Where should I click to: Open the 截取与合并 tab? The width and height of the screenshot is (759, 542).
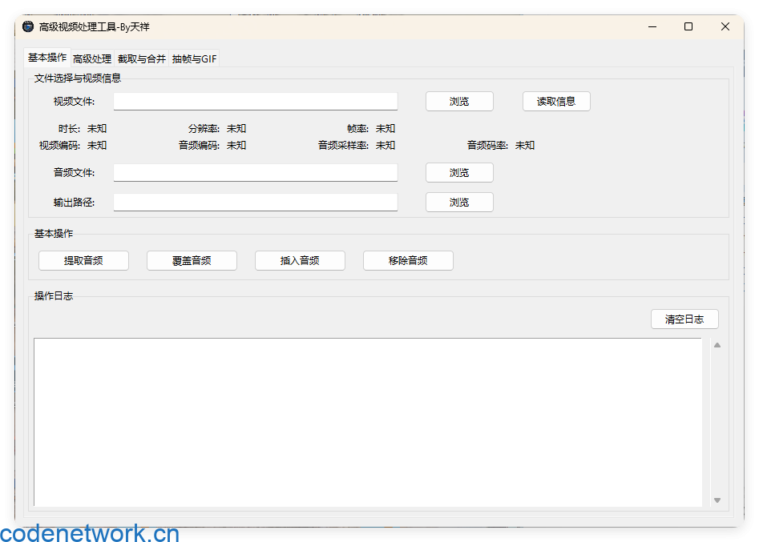tap(140, 58)
